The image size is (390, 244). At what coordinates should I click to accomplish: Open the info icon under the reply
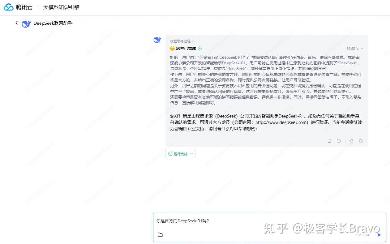(x=339, y=141)
